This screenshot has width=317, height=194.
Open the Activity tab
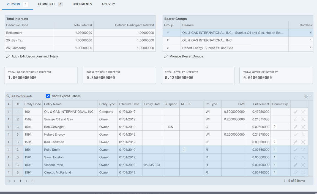click(108, 4)
